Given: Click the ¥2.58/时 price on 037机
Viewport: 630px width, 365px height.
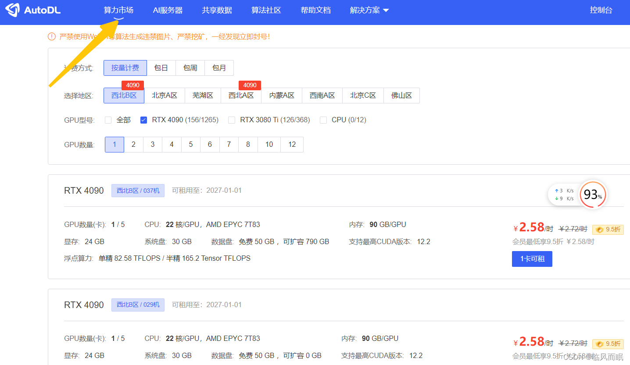Looking at the screenshot, I should 533,228.
